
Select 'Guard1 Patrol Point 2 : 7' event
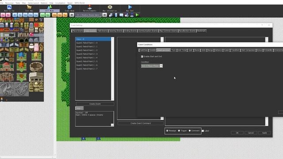93,69
